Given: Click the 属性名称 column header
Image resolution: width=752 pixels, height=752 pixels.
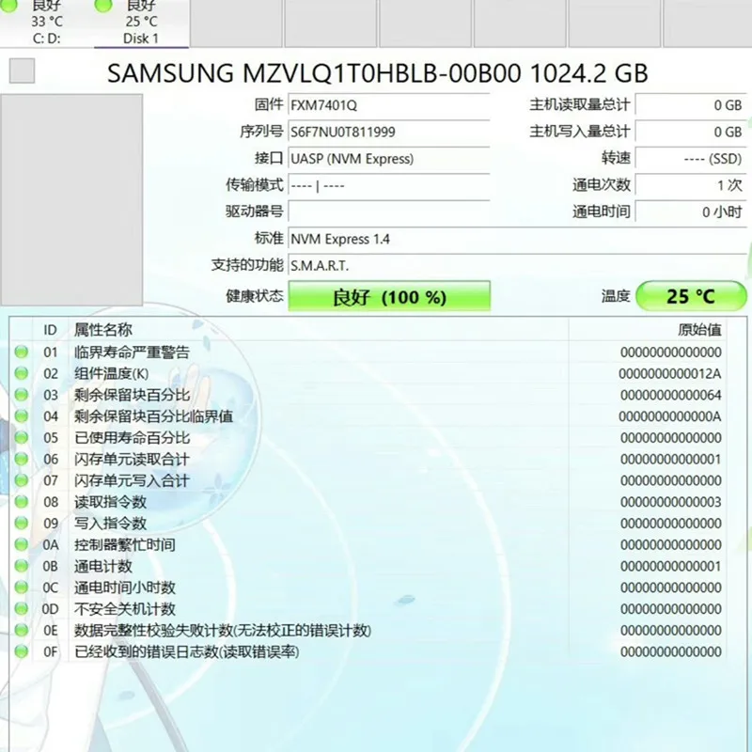Looking at the screenshot, I should pos(103,330).
